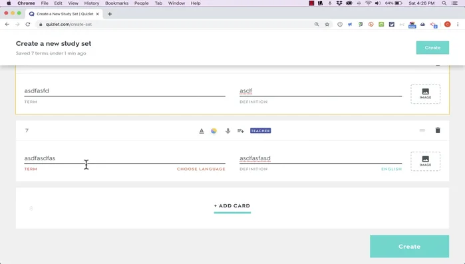Click the Wi-Fi icon in menu bar
The width and height of the screenshot is (465, 264).
(x=369, y=3)
